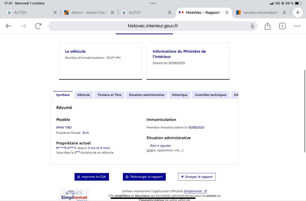Go back using the browser back arrow
This screenshot has width=306, height=201.
coord(8,26)
